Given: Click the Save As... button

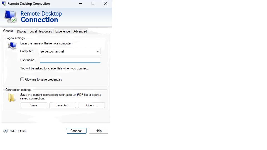Looking at the screenshot, I should point(63,105).
